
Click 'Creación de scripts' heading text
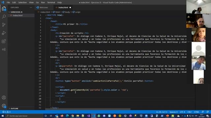click(71, 33)
